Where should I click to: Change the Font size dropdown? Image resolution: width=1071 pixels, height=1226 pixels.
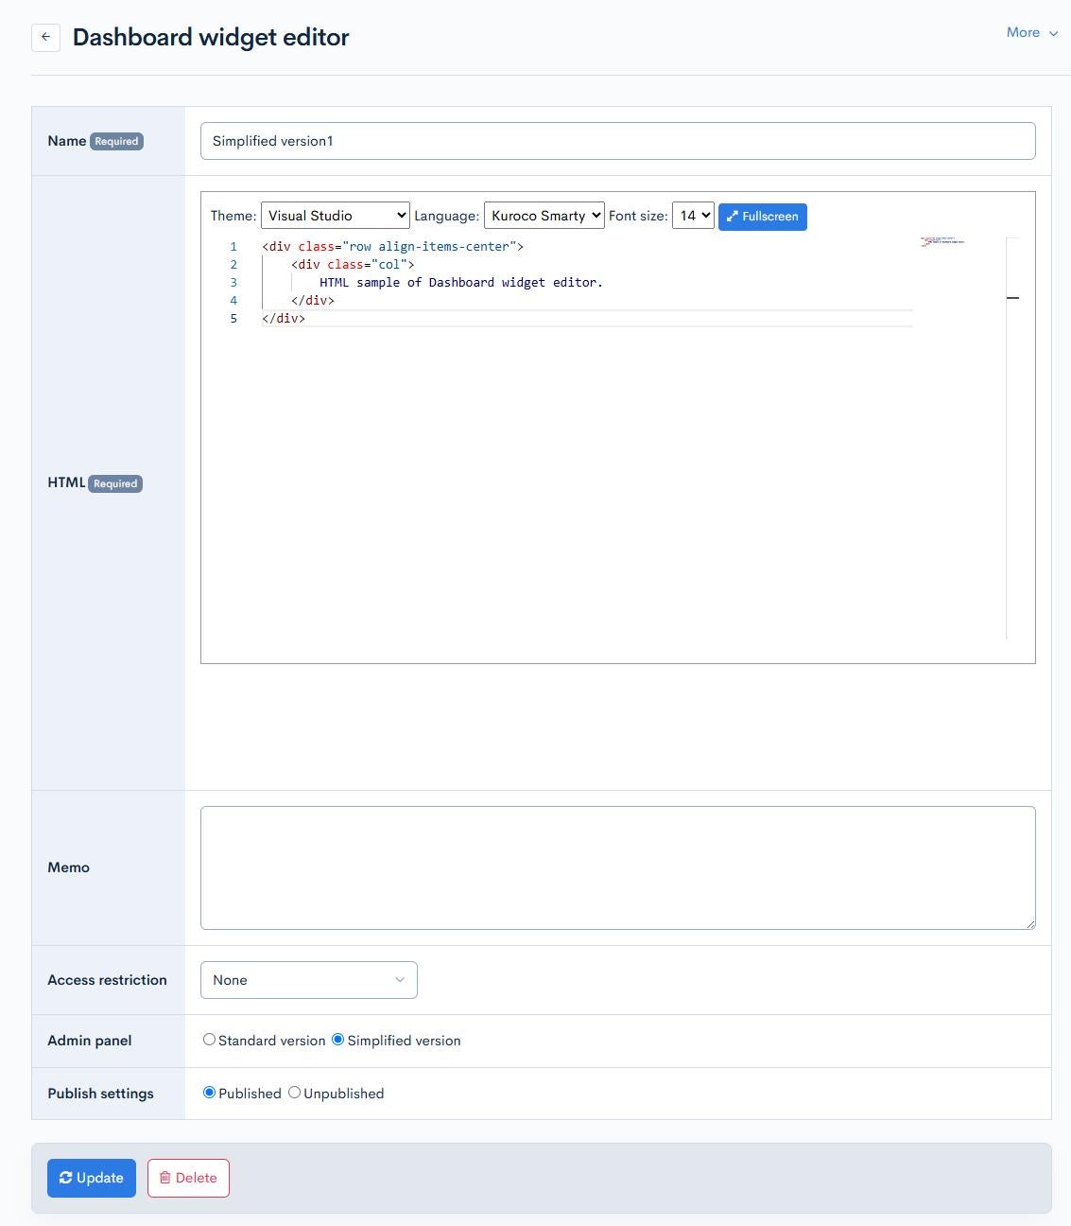(692, 216)
